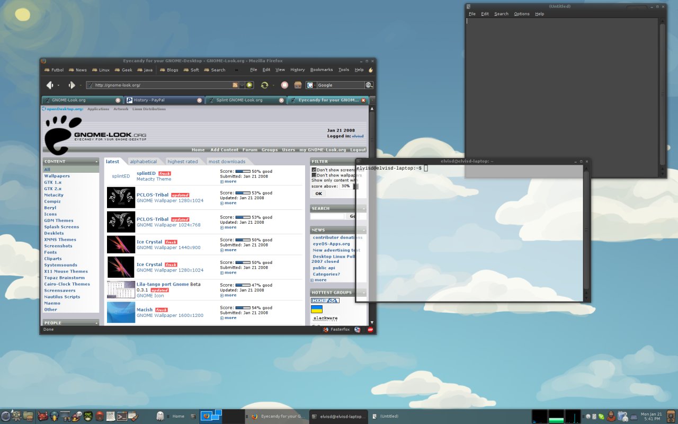Click the red Stop button in Firefox
This screenshot has height=424, width=678.
[x=284, y=85]
